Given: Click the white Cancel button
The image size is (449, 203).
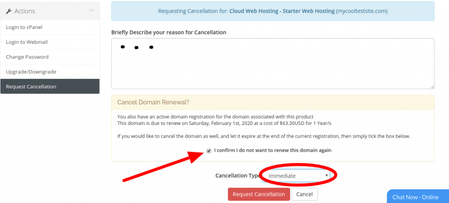Looking at the screenshot, I should [304, 194].
